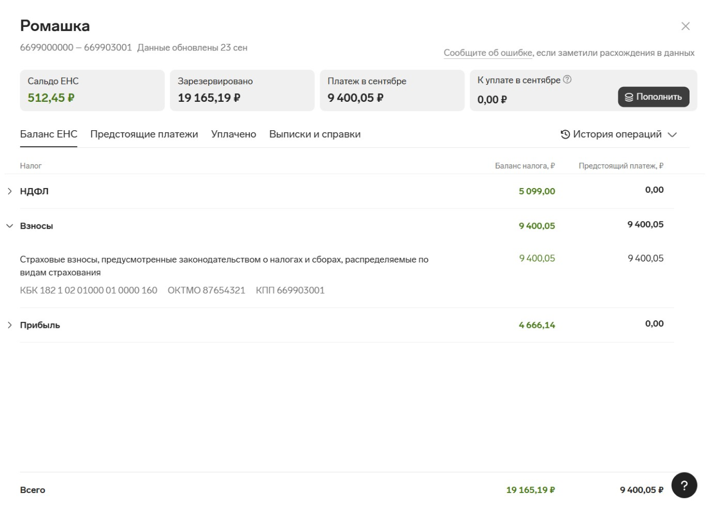Viewport: 708px width, 509px height.
Task: Open the round help question mark button
Action: click(684, 485)
